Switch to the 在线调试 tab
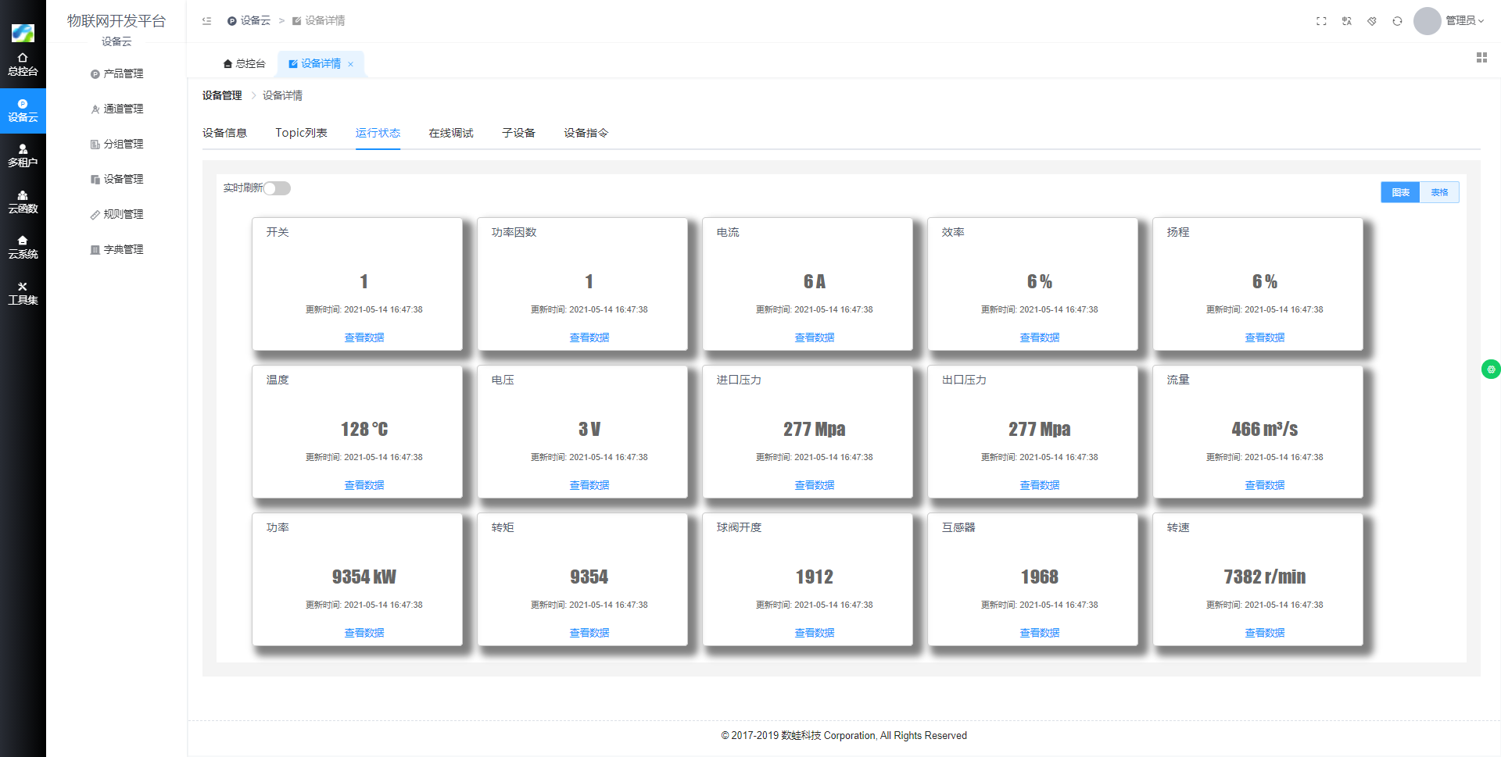This screenshot has height=757, width=1501. click(450, 133)
